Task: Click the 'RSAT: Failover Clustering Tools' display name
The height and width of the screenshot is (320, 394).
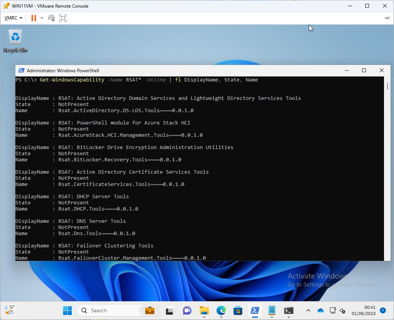Action: (x=106, y=246)
